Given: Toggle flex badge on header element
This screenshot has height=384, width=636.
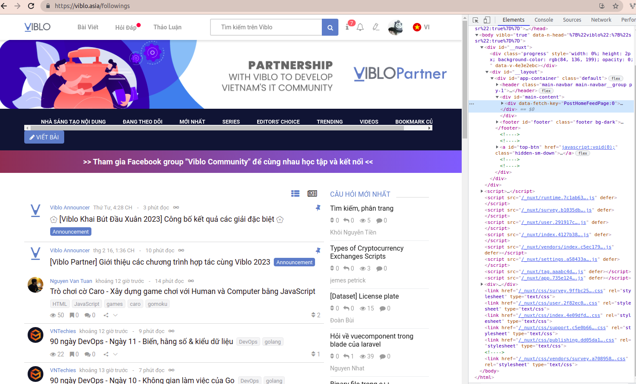Looking at the screenshot, I should click(x=546, y=91).
